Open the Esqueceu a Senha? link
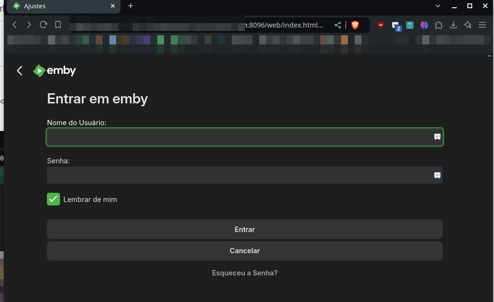Image resolution: width=494 pixels, height=302 pixels. click(x=245, y=273)
